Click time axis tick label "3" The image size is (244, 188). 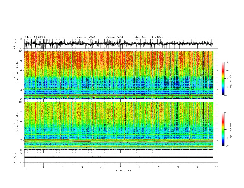[x=82, y=167]
